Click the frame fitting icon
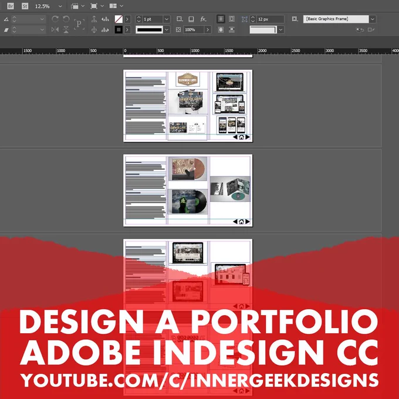399x399 pixels. click(x=295, y=19)
